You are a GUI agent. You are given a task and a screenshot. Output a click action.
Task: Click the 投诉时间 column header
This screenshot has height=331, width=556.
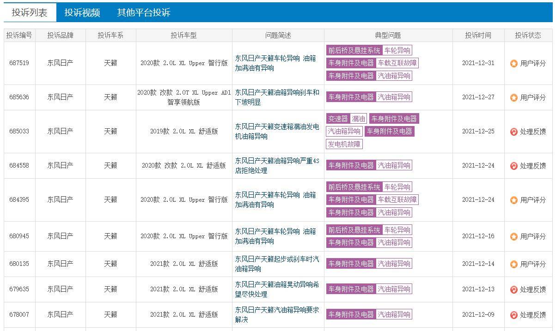click(478, 36)
